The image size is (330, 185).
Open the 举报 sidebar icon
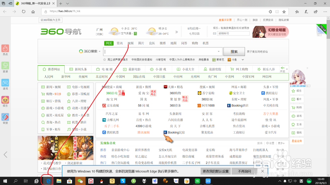point(5,119)
